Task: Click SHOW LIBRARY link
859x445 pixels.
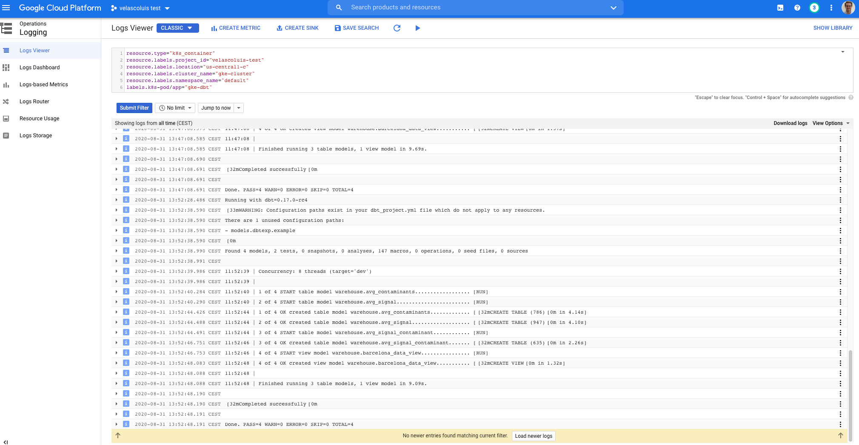Action: pos(833,28)
